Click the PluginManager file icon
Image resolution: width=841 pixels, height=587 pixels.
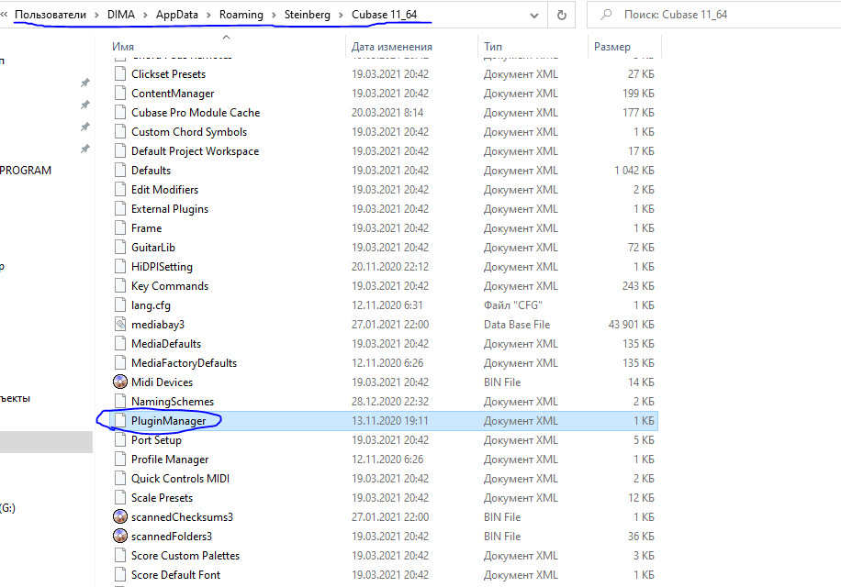tap(120, 421)
